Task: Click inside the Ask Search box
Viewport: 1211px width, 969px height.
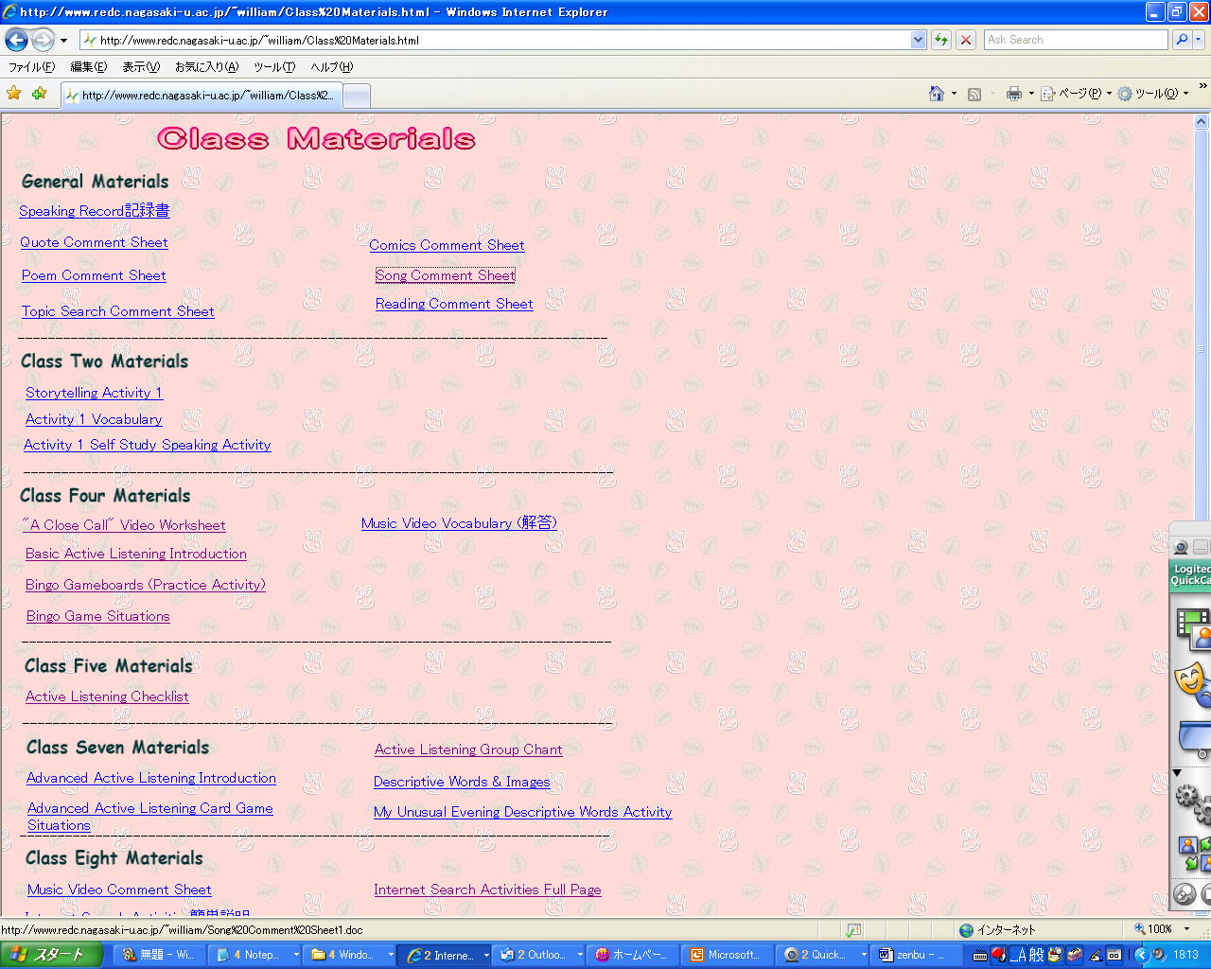Action: (1075, 40)
